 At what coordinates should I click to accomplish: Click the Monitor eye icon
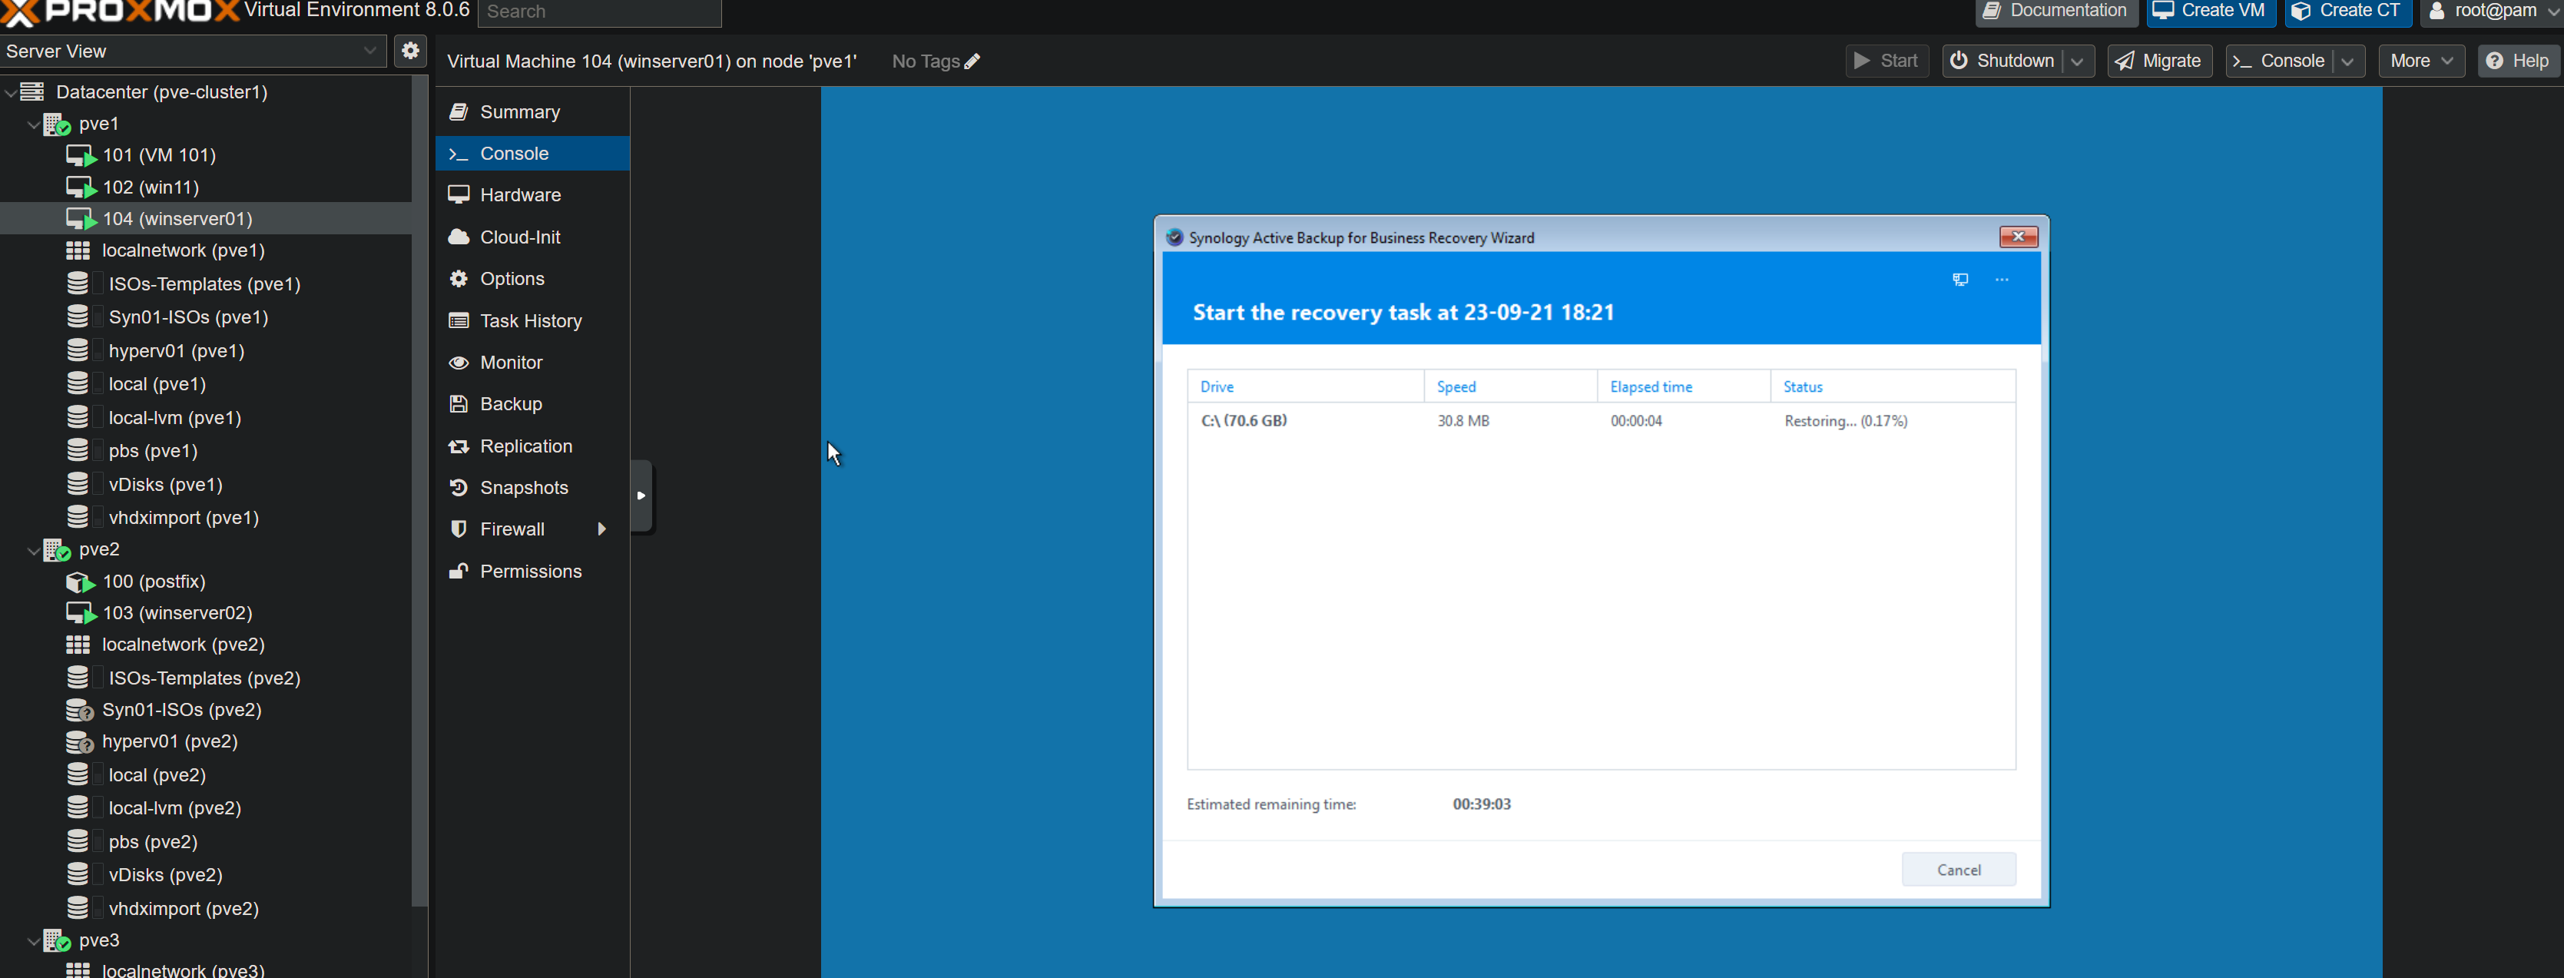[x=459, y=363]
